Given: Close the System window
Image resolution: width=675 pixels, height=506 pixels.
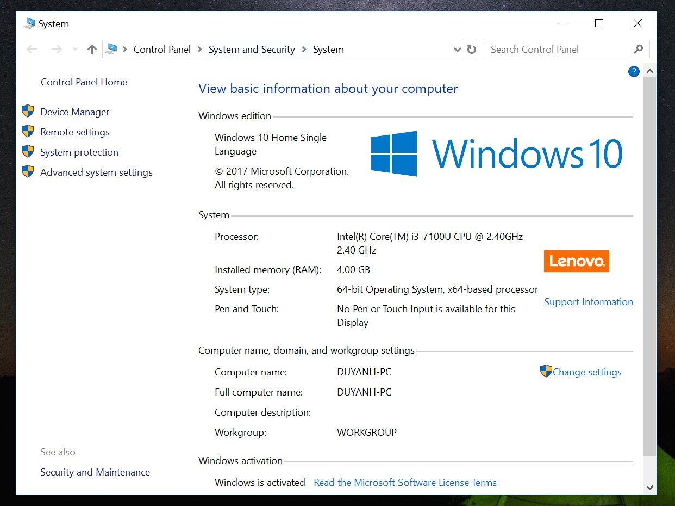Looking at the screenshot, I should point(637,23).
